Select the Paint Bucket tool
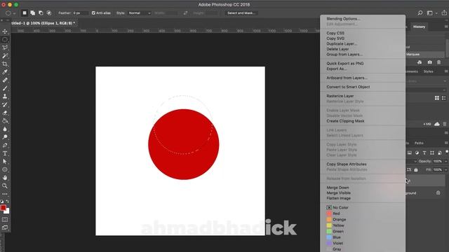Viewport: 449px width, 252px height. tap(5, 120)
